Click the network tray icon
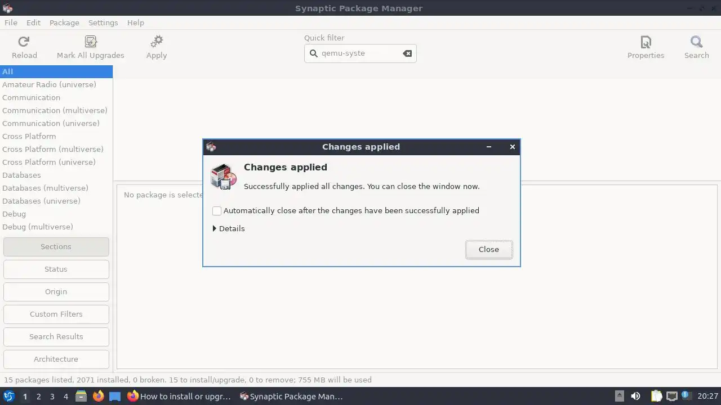The width and height of the screenshot is (721, 405). [671, 396]
